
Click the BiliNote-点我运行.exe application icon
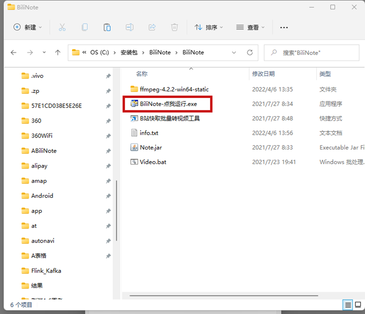click(x=134, y=104)
